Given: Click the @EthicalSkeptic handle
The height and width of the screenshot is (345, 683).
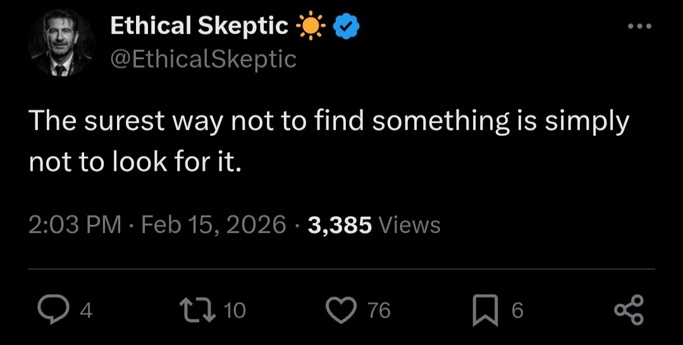Looking at the screenshot, I should pyautogui.click(x=202, y=59).
